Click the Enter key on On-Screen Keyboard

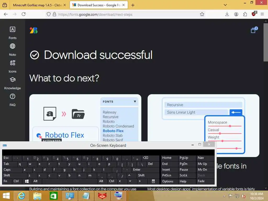(x=146, y=170)
